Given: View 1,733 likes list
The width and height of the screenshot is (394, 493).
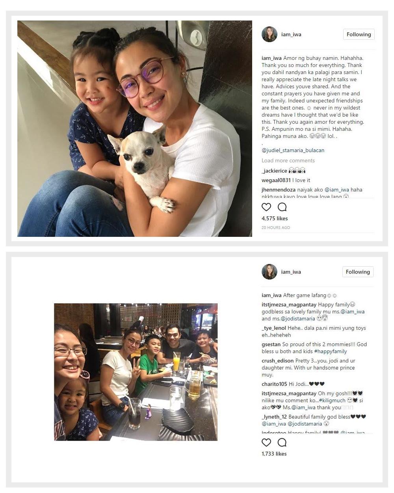Looking at the screenshot, I should click(x=274, y=454).
